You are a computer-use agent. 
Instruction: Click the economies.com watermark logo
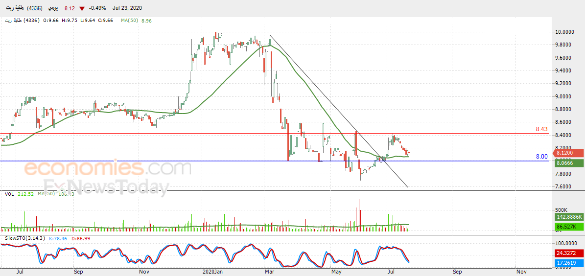tap(108, 168)
